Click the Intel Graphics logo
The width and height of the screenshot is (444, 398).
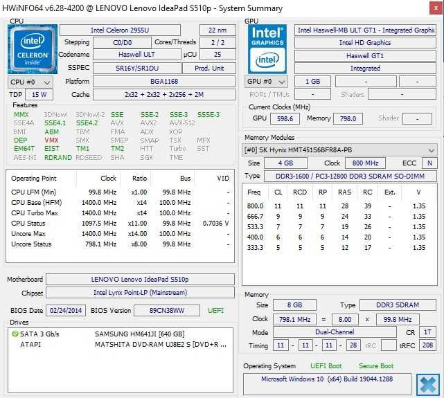(x=267, y=49)
